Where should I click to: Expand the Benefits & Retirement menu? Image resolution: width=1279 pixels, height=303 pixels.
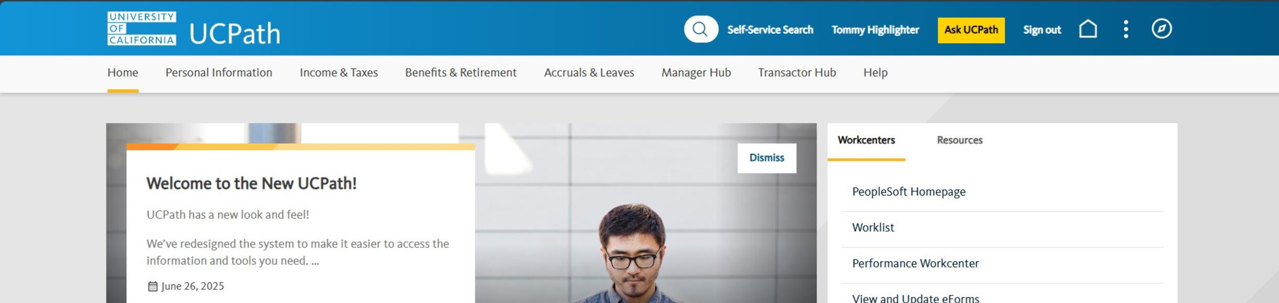[461, 72]
